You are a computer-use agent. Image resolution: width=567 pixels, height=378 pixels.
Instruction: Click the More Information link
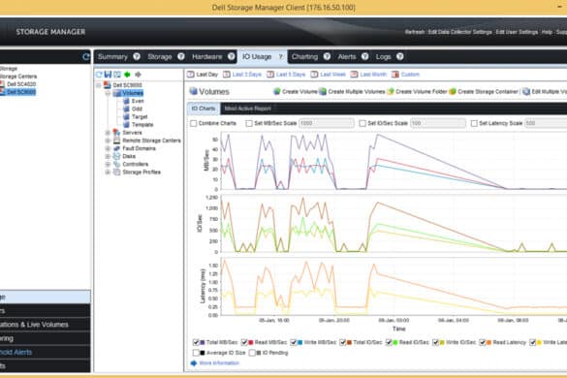(219, 363)
